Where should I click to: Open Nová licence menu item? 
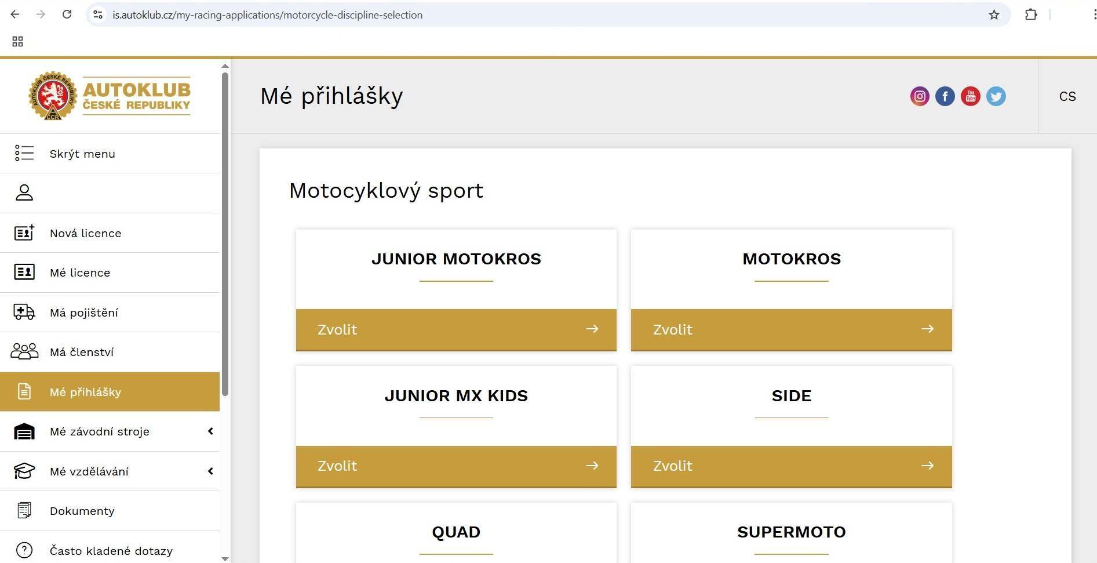[85, 233]
